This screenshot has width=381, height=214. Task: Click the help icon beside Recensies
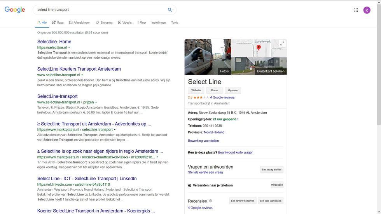click(x=211, y=201)
